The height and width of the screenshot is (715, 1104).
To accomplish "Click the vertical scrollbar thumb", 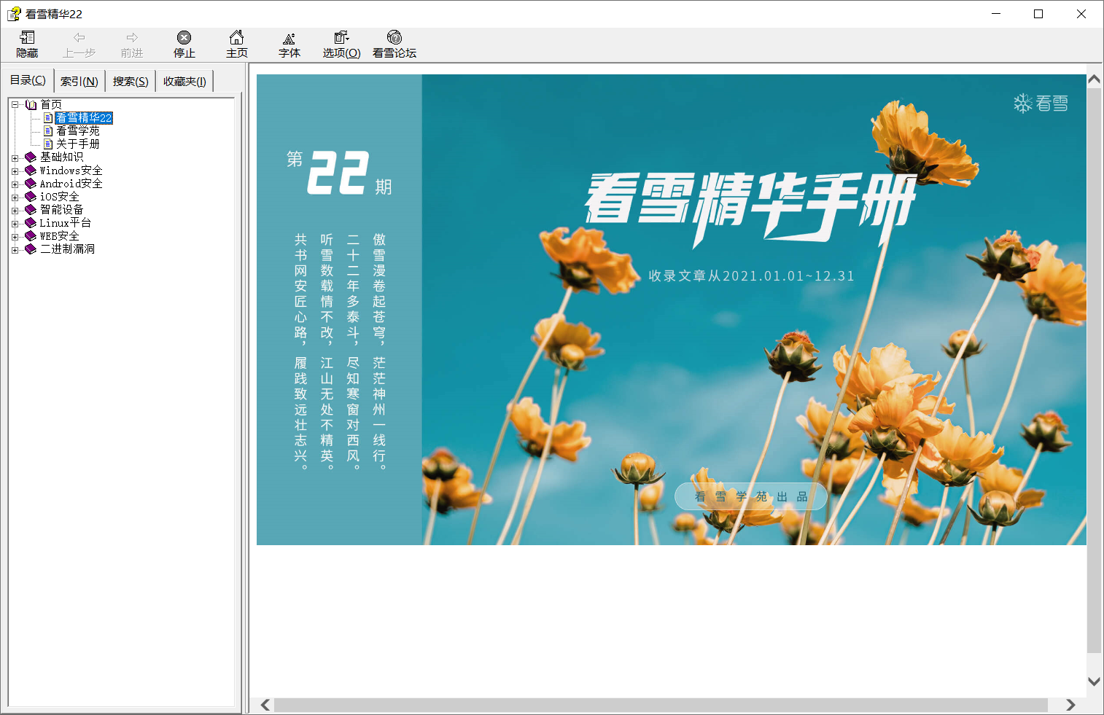I will click(1094, 370).
